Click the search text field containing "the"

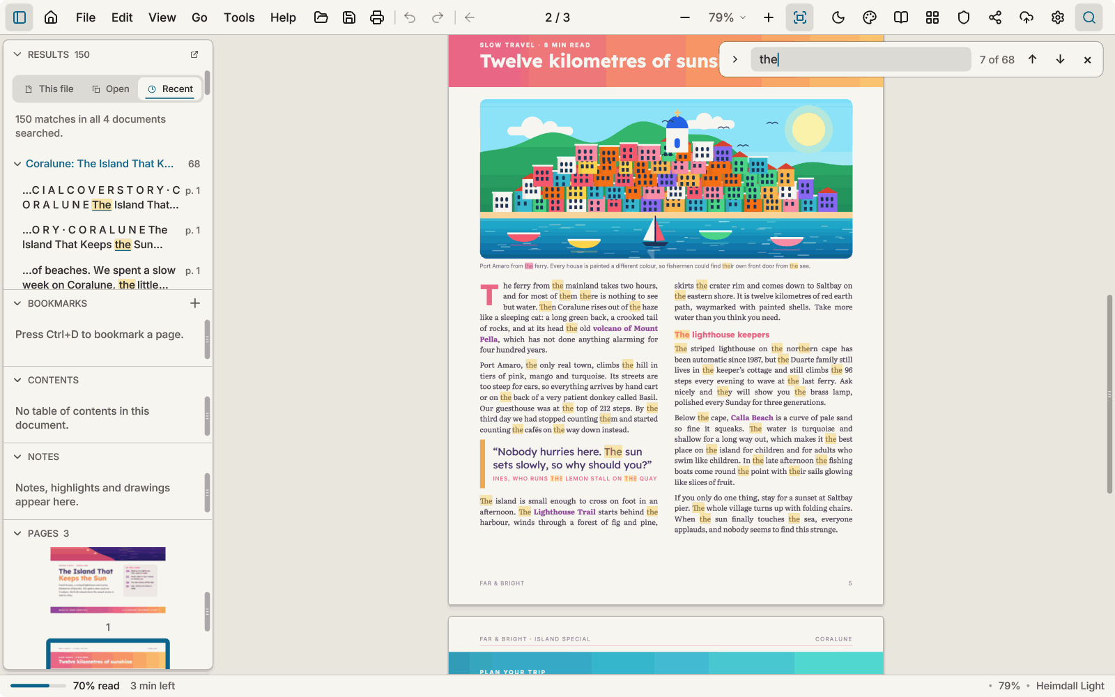[x=861, y=59]
